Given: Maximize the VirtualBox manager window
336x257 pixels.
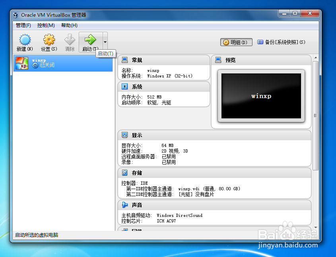Looking at the screenshot, I should 295,13.
